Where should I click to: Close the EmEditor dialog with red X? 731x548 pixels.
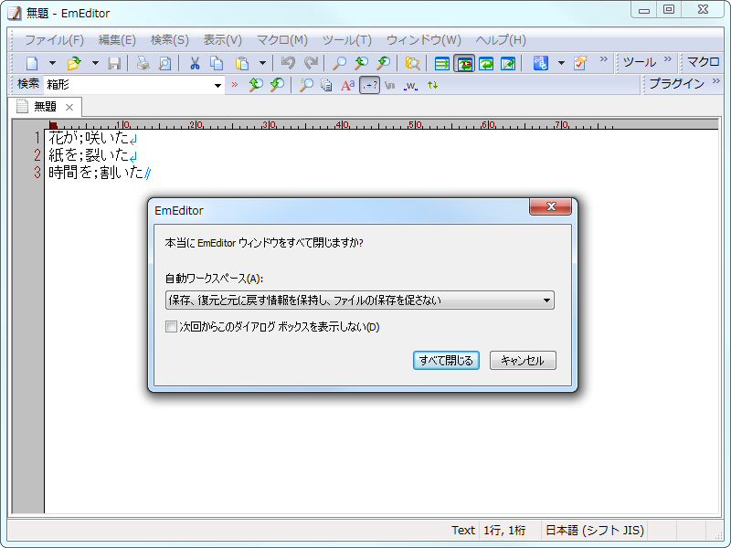click(551, 206)
